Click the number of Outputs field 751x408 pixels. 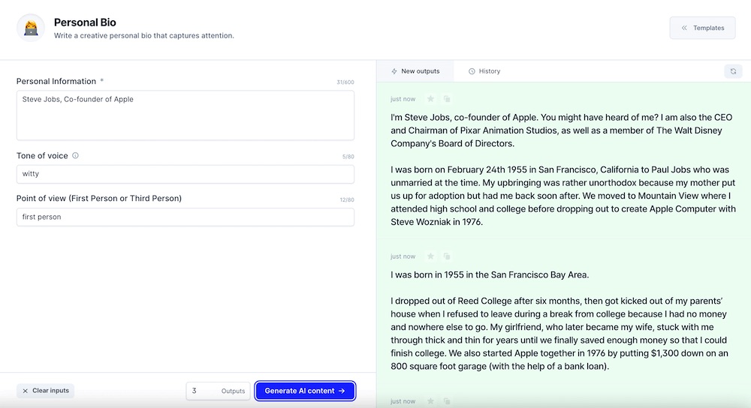point(218,391)
